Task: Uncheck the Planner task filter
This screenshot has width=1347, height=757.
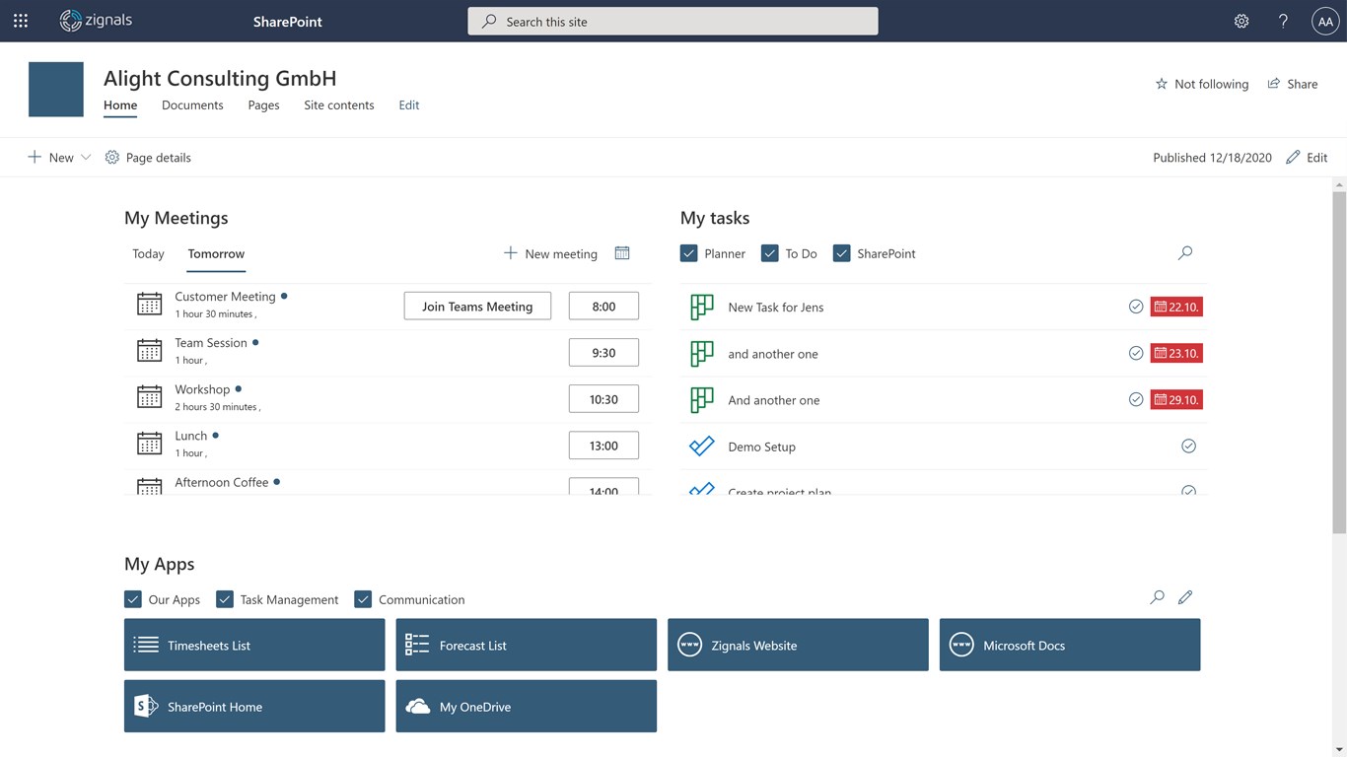Action: click(689, 253)
